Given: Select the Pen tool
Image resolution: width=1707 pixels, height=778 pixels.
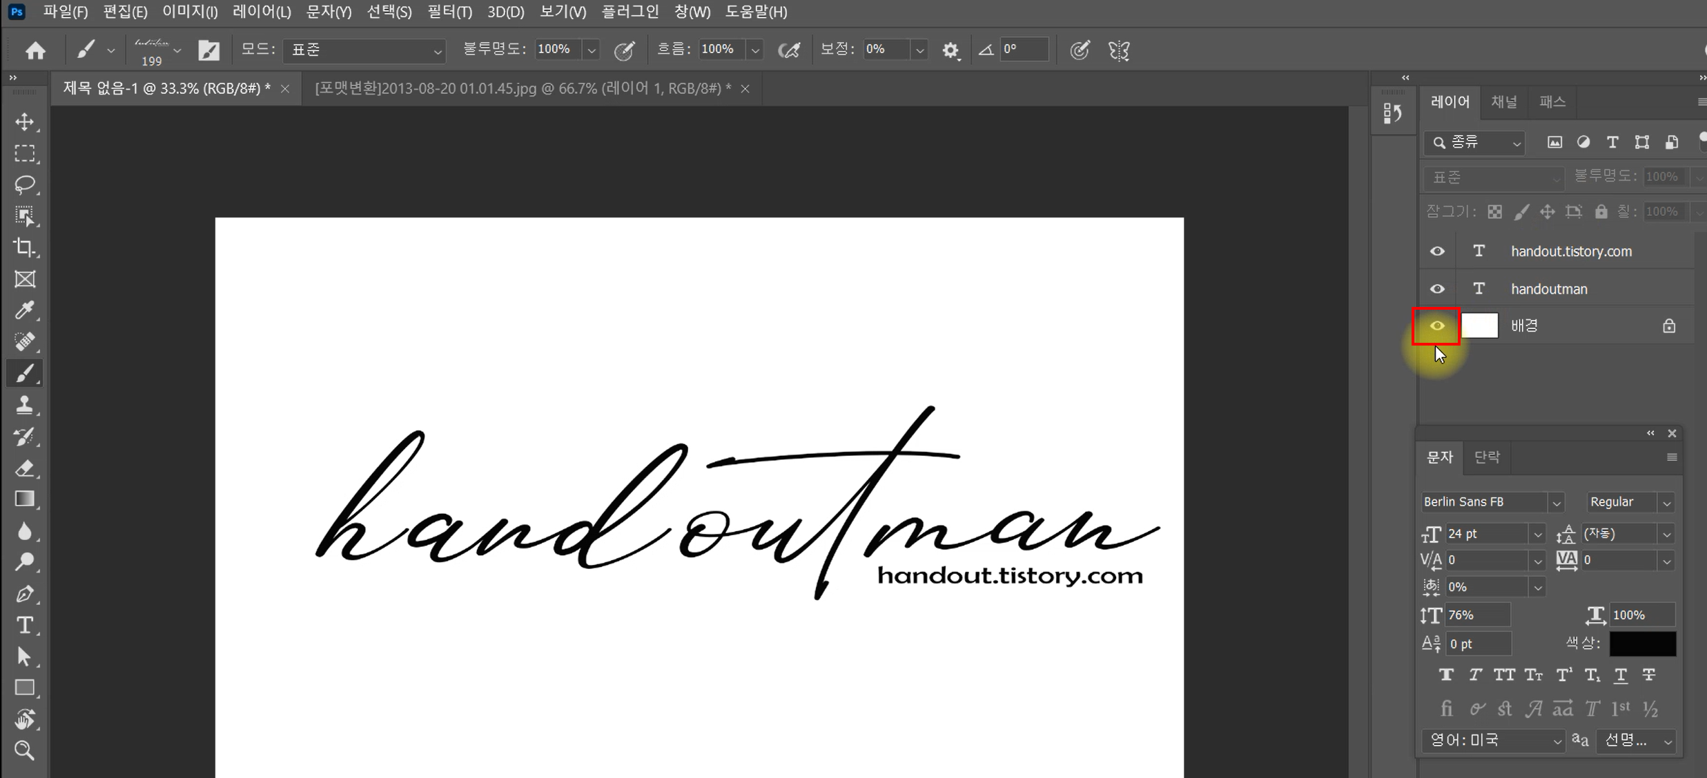Looking at the screenshot, I should [x=25, y=594].
